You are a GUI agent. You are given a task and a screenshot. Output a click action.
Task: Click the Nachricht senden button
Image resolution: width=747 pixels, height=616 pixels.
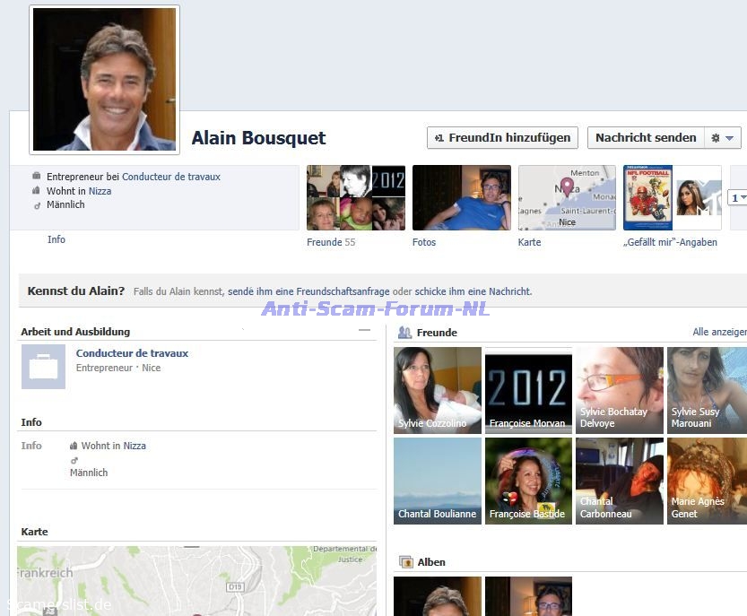pos(645,137)
